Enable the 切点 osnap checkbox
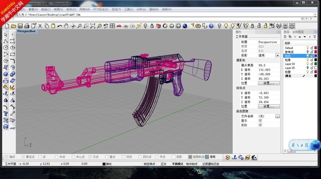This screenshot has height=179, width=321. click(124, 157)
